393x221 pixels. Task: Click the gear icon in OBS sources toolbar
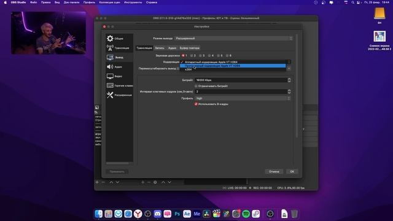pos(155,182)
